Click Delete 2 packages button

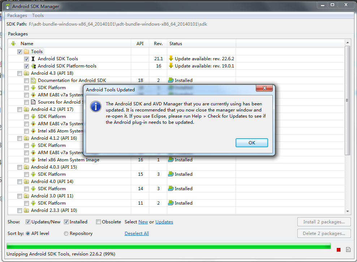324,233
